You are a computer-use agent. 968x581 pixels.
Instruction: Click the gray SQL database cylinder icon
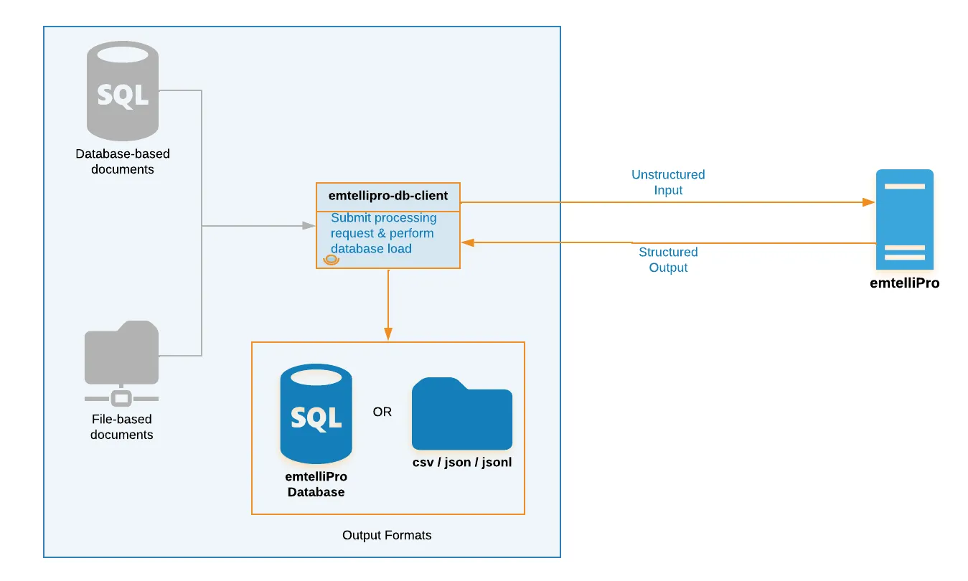(122, 90)
